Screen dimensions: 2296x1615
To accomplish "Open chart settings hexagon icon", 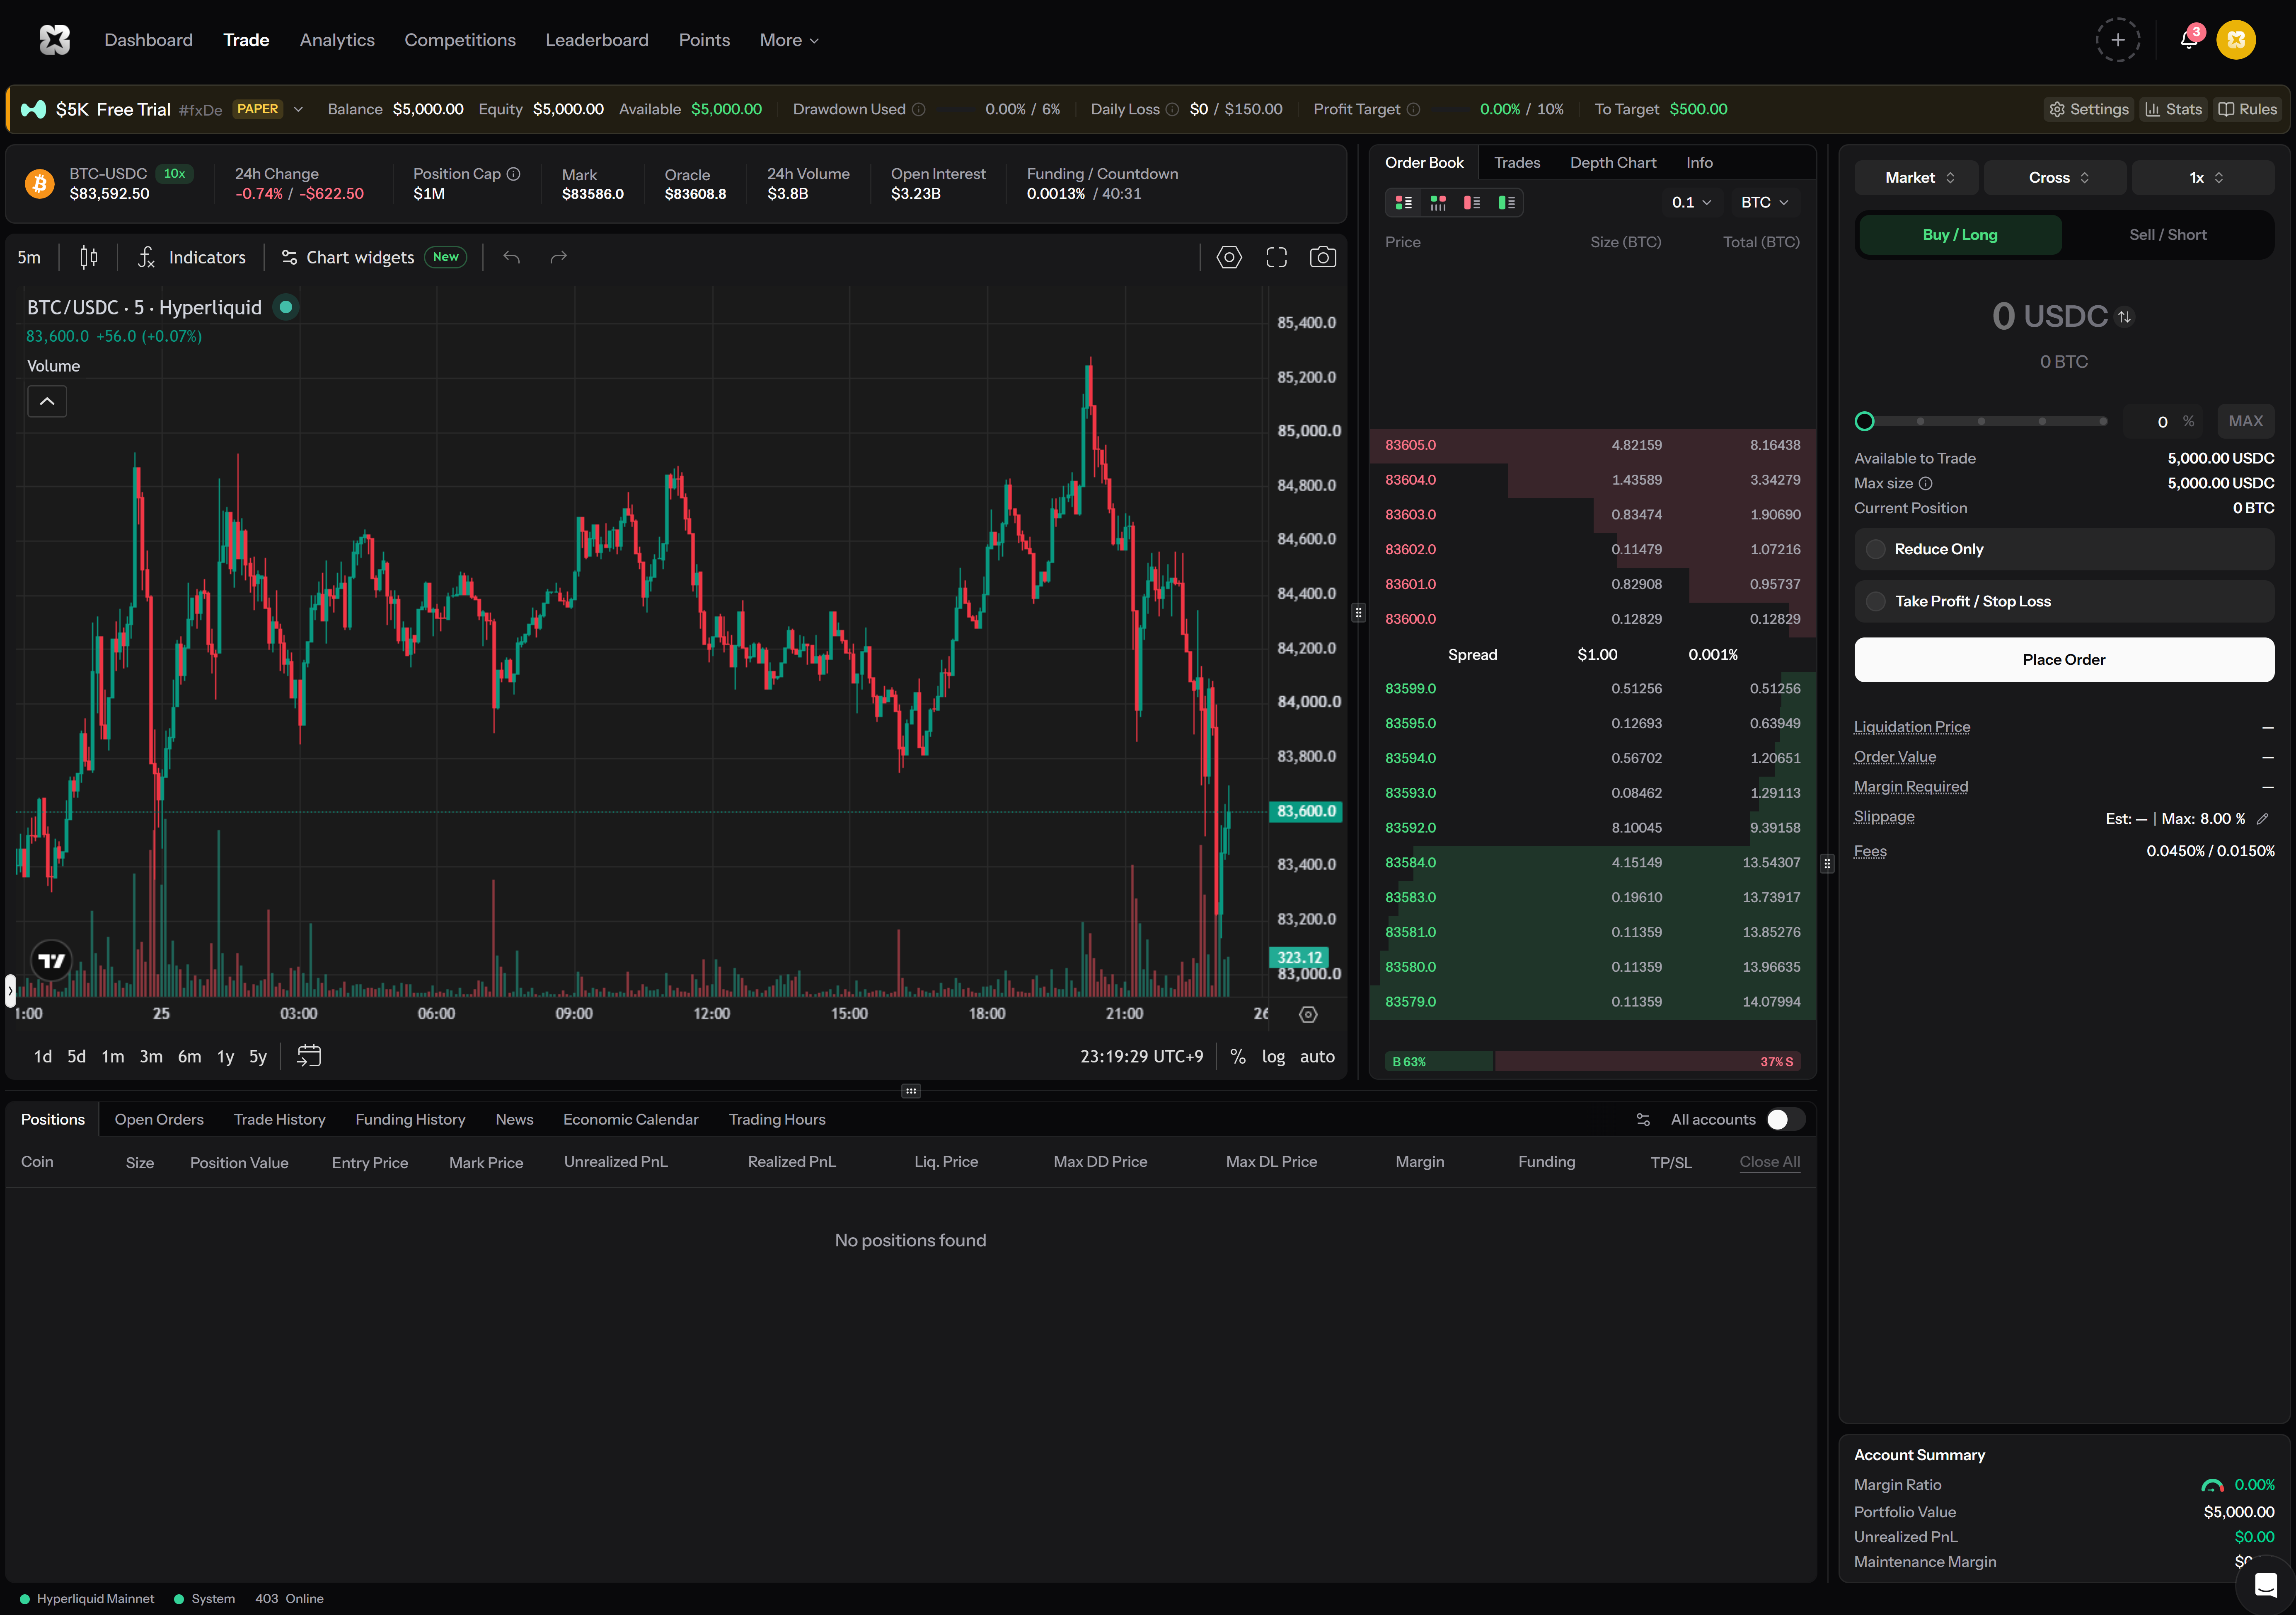I will pyautogui.click(x=1229, y=257).
